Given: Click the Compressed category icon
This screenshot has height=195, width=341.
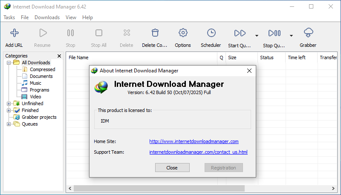Looking at the screenshot, I should [x=25, y=69].
